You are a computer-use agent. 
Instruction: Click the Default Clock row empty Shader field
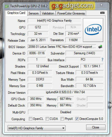click(x=95, y=105)
